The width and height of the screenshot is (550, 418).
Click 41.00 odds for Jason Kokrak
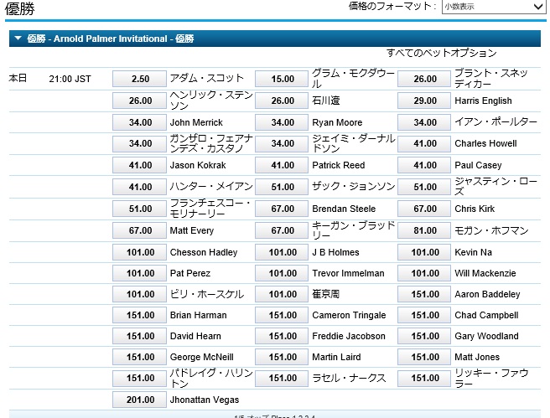[x=140, y=165]
